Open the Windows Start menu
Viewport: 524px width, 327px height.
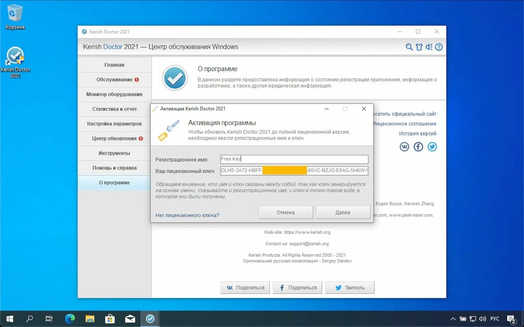[10, 319]
